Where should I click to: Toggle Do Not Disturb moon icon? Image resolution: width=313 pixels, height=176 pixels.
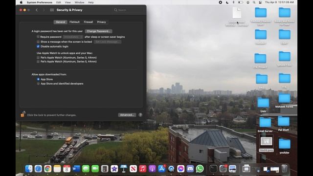(227, 2)
